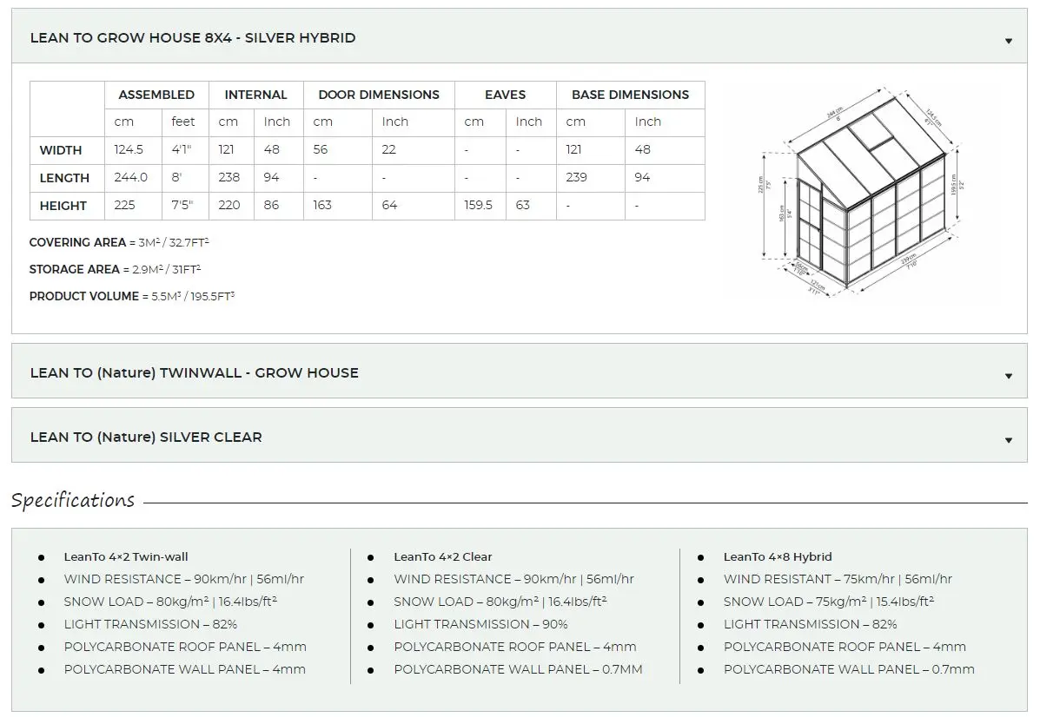Select the ASSEMBLED column header
1040x717 pixels.
tap(156, 95)
